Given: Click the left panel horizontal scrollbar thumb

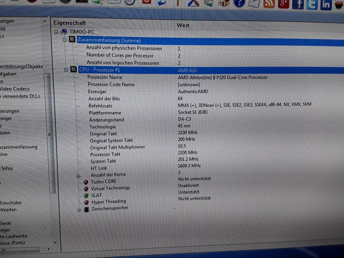Looking at the screenshot, I should [20, 250].
